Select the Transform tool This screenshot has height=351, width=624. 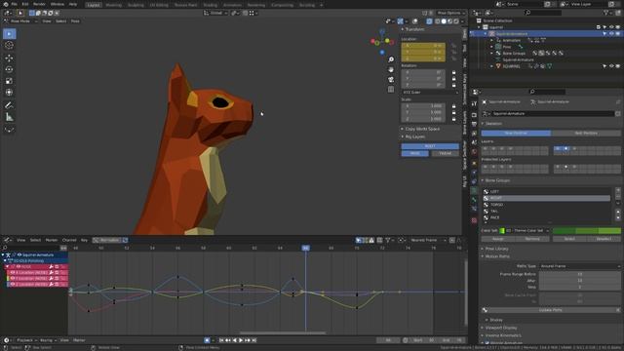point(9,93)
